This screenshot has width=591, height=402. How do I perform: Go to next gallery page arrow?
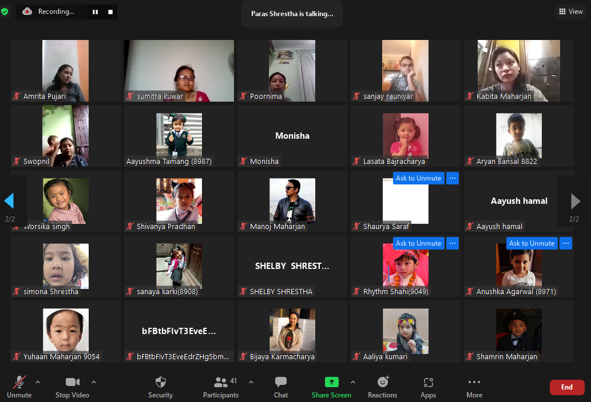(x=575, y=201)
